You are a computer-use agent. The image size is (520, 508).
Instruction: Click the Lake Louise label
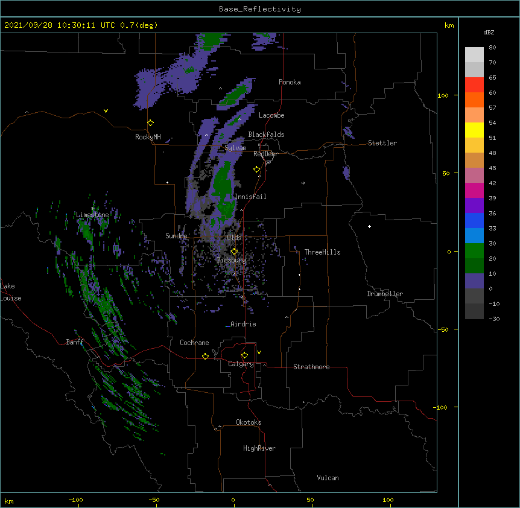pyautogui.click(x=11, y=292)
